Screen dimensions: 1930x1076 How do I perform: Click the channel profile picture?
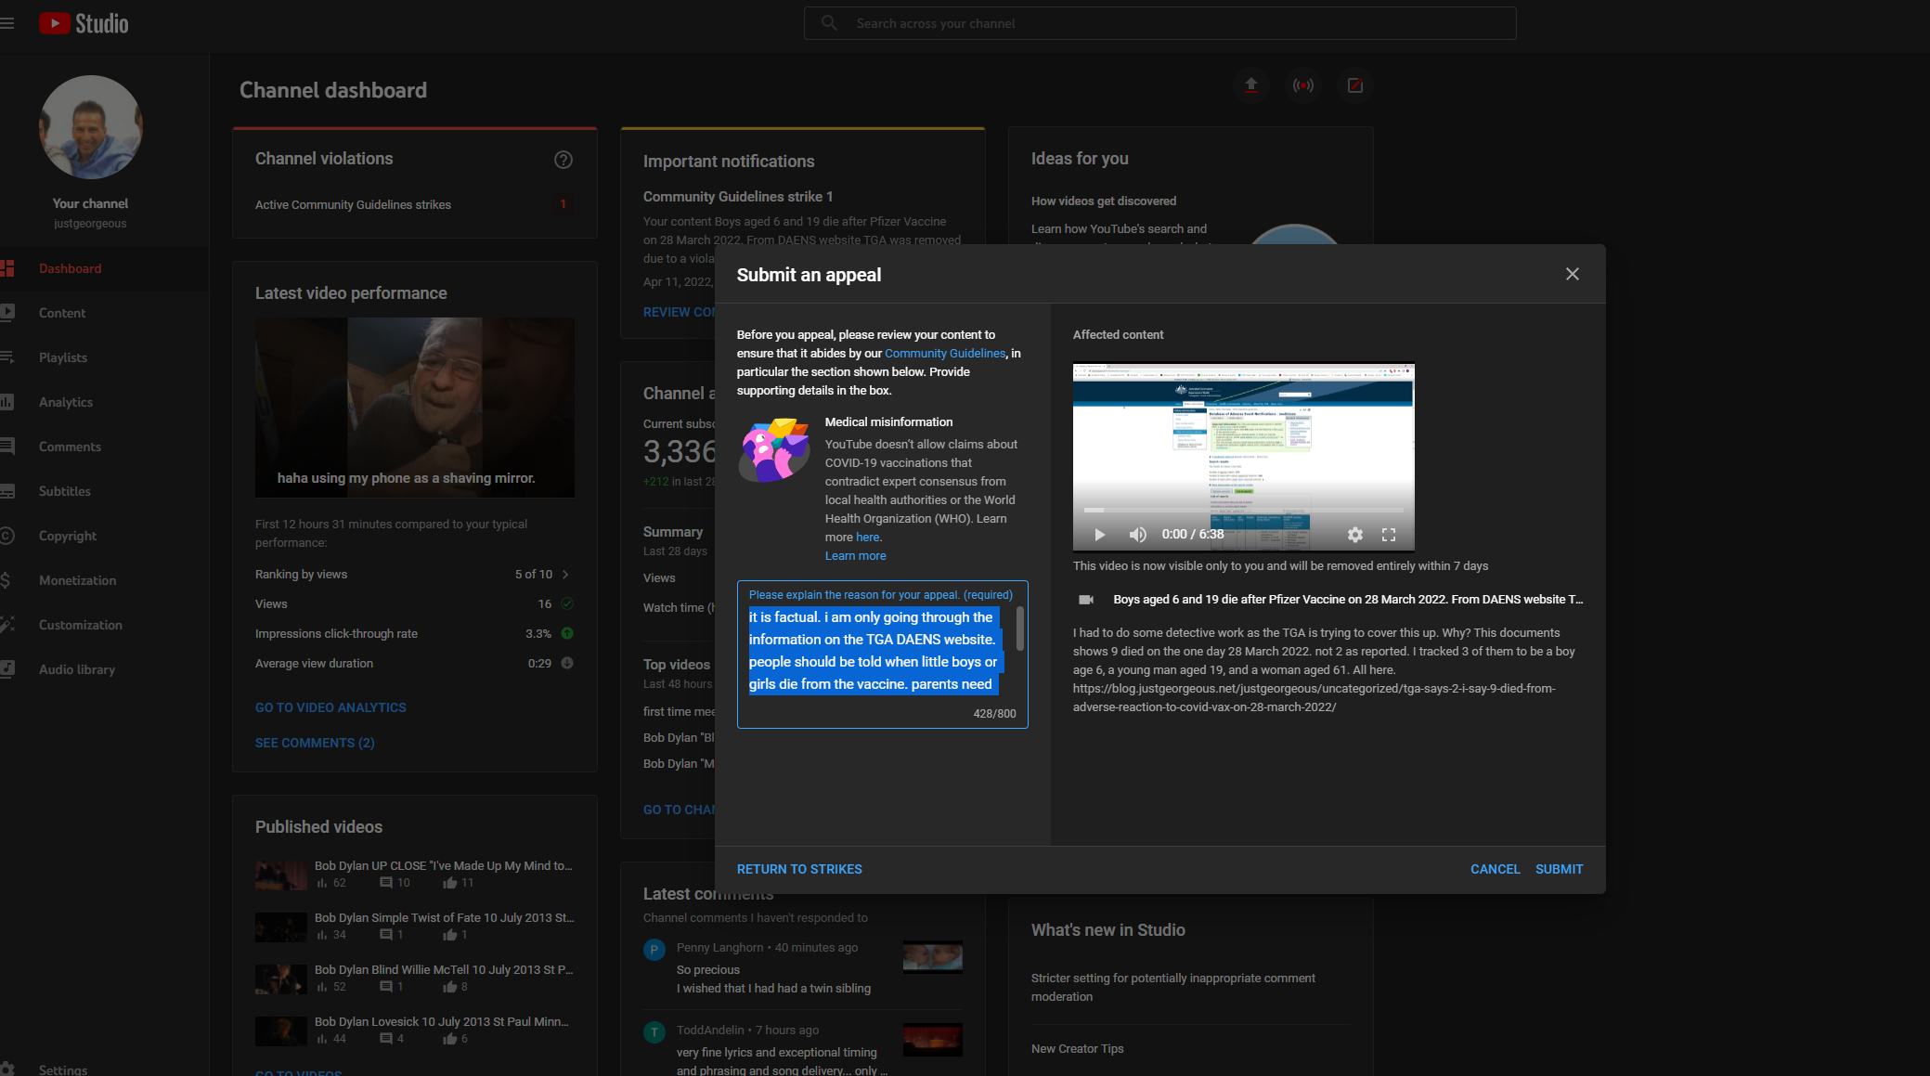point(90,127)
